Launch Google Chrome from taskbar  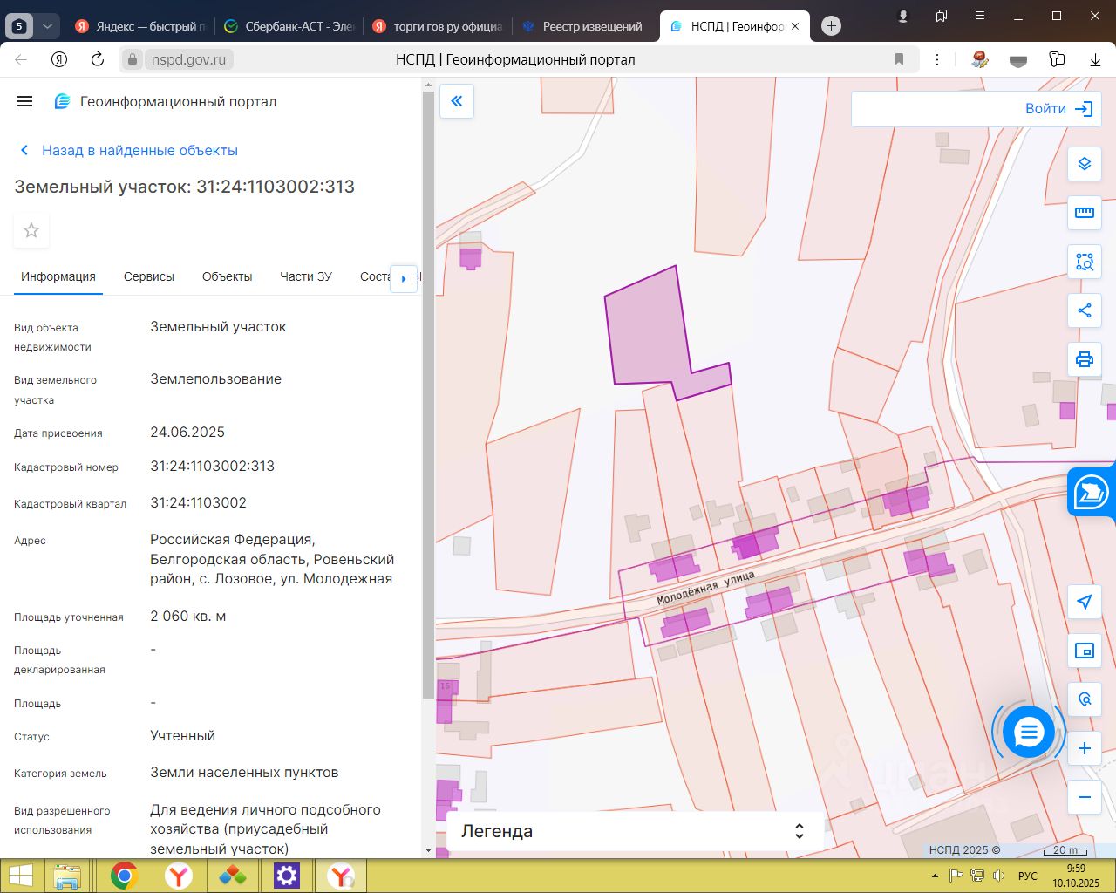pyautogui.click(x=124, y=876)
